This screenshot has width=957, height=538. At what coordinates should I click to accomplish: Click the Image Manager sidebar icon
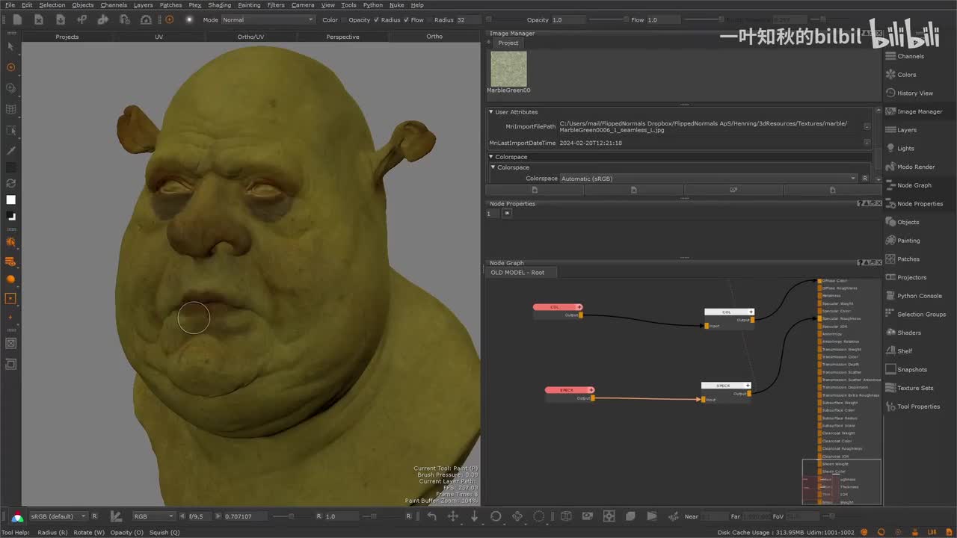890,111
